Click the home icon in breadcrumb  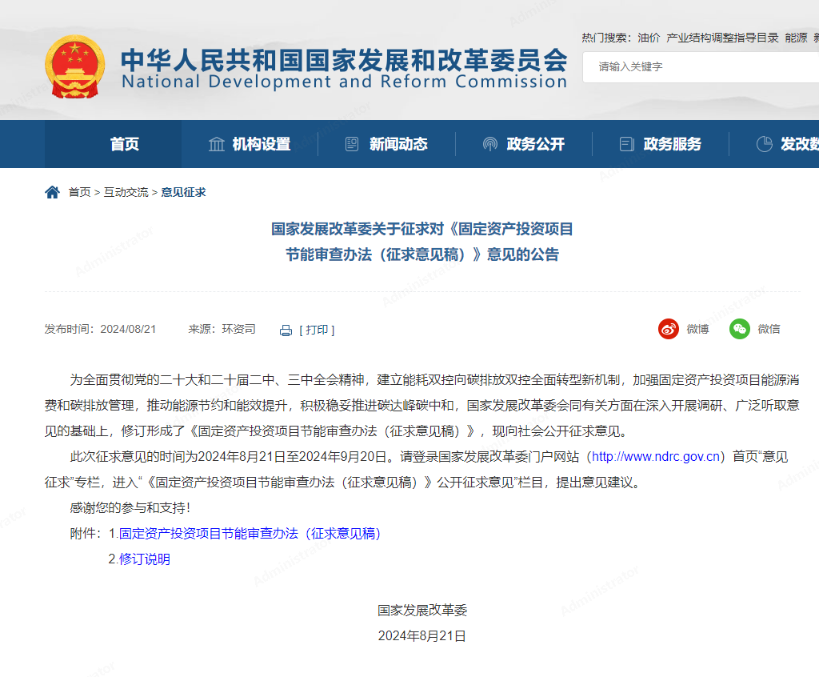point(52,192)
